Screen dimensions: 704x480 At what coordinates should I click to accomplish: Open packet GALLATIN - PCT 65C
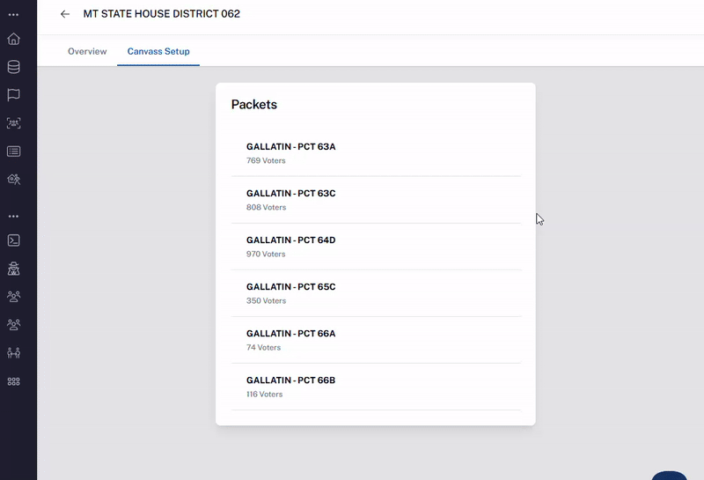click(x=377, y=293)
